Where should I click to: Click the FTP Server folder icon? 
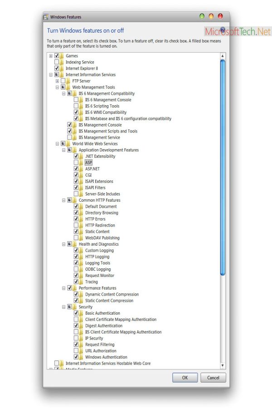68,81
